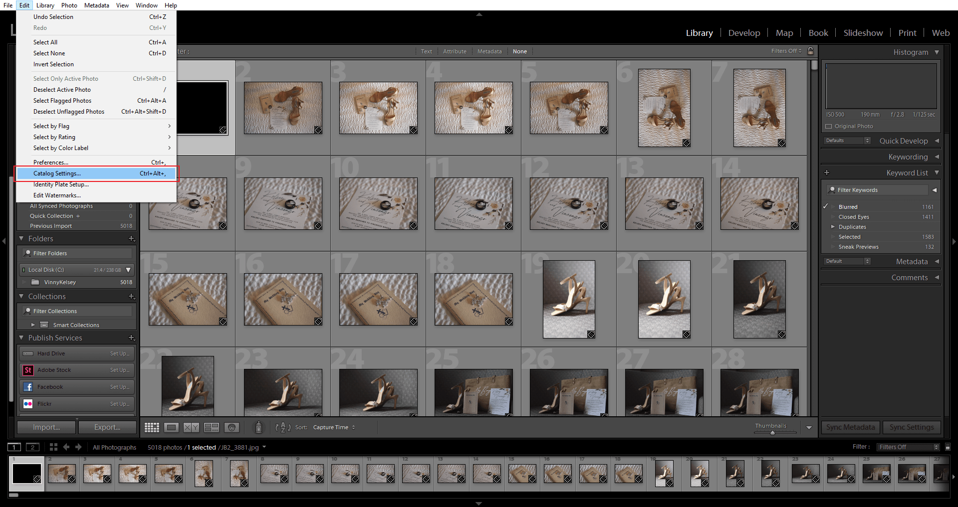Expand the Smart Collections set
This screenshot has height=507, width=958.
[33, 325]
